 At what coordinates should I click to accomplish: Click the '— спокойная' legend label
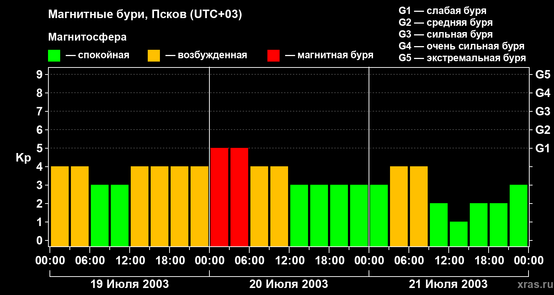tap(98, 55)
